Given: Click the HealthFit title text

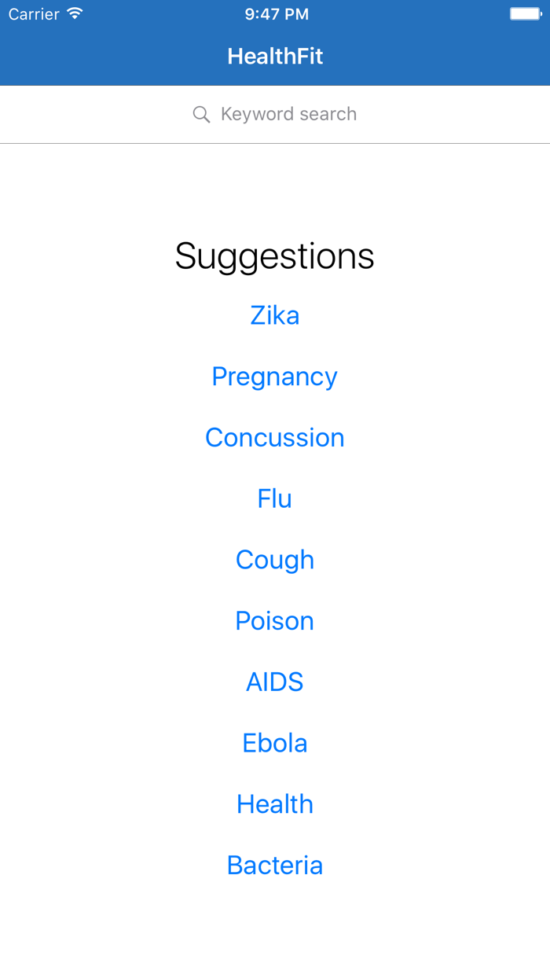Looking at the screenshot, I should (275, 57).
